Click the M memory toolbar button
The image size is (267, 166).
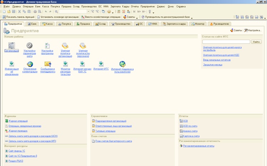(134, 11)
